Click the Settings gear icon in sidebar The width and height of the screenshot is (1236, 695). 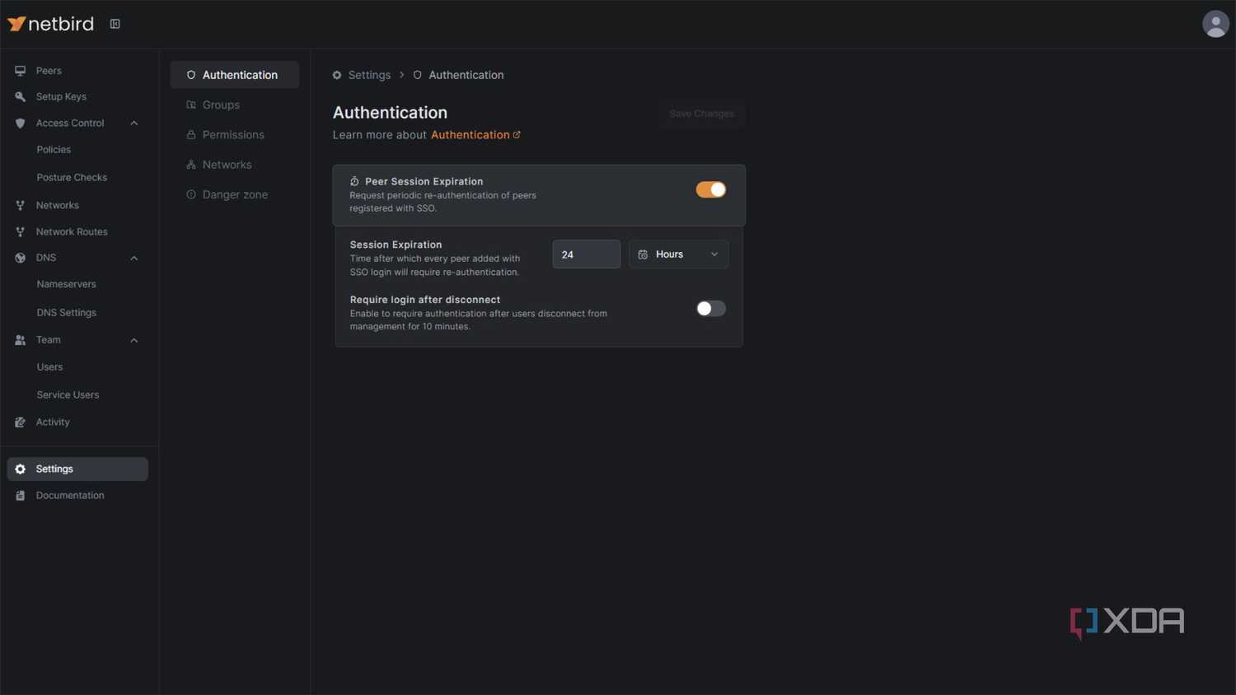pos(21,469)
